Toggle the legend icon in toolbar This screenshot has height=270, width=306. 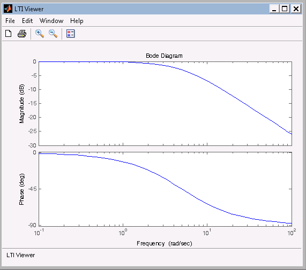pyautogui.click(x=70, y=34)
